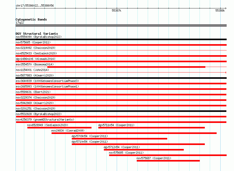The width and height of the screenshot is (234, 171).
Task: Click the thin red line under nsv3219092
Action: [121, 50]
